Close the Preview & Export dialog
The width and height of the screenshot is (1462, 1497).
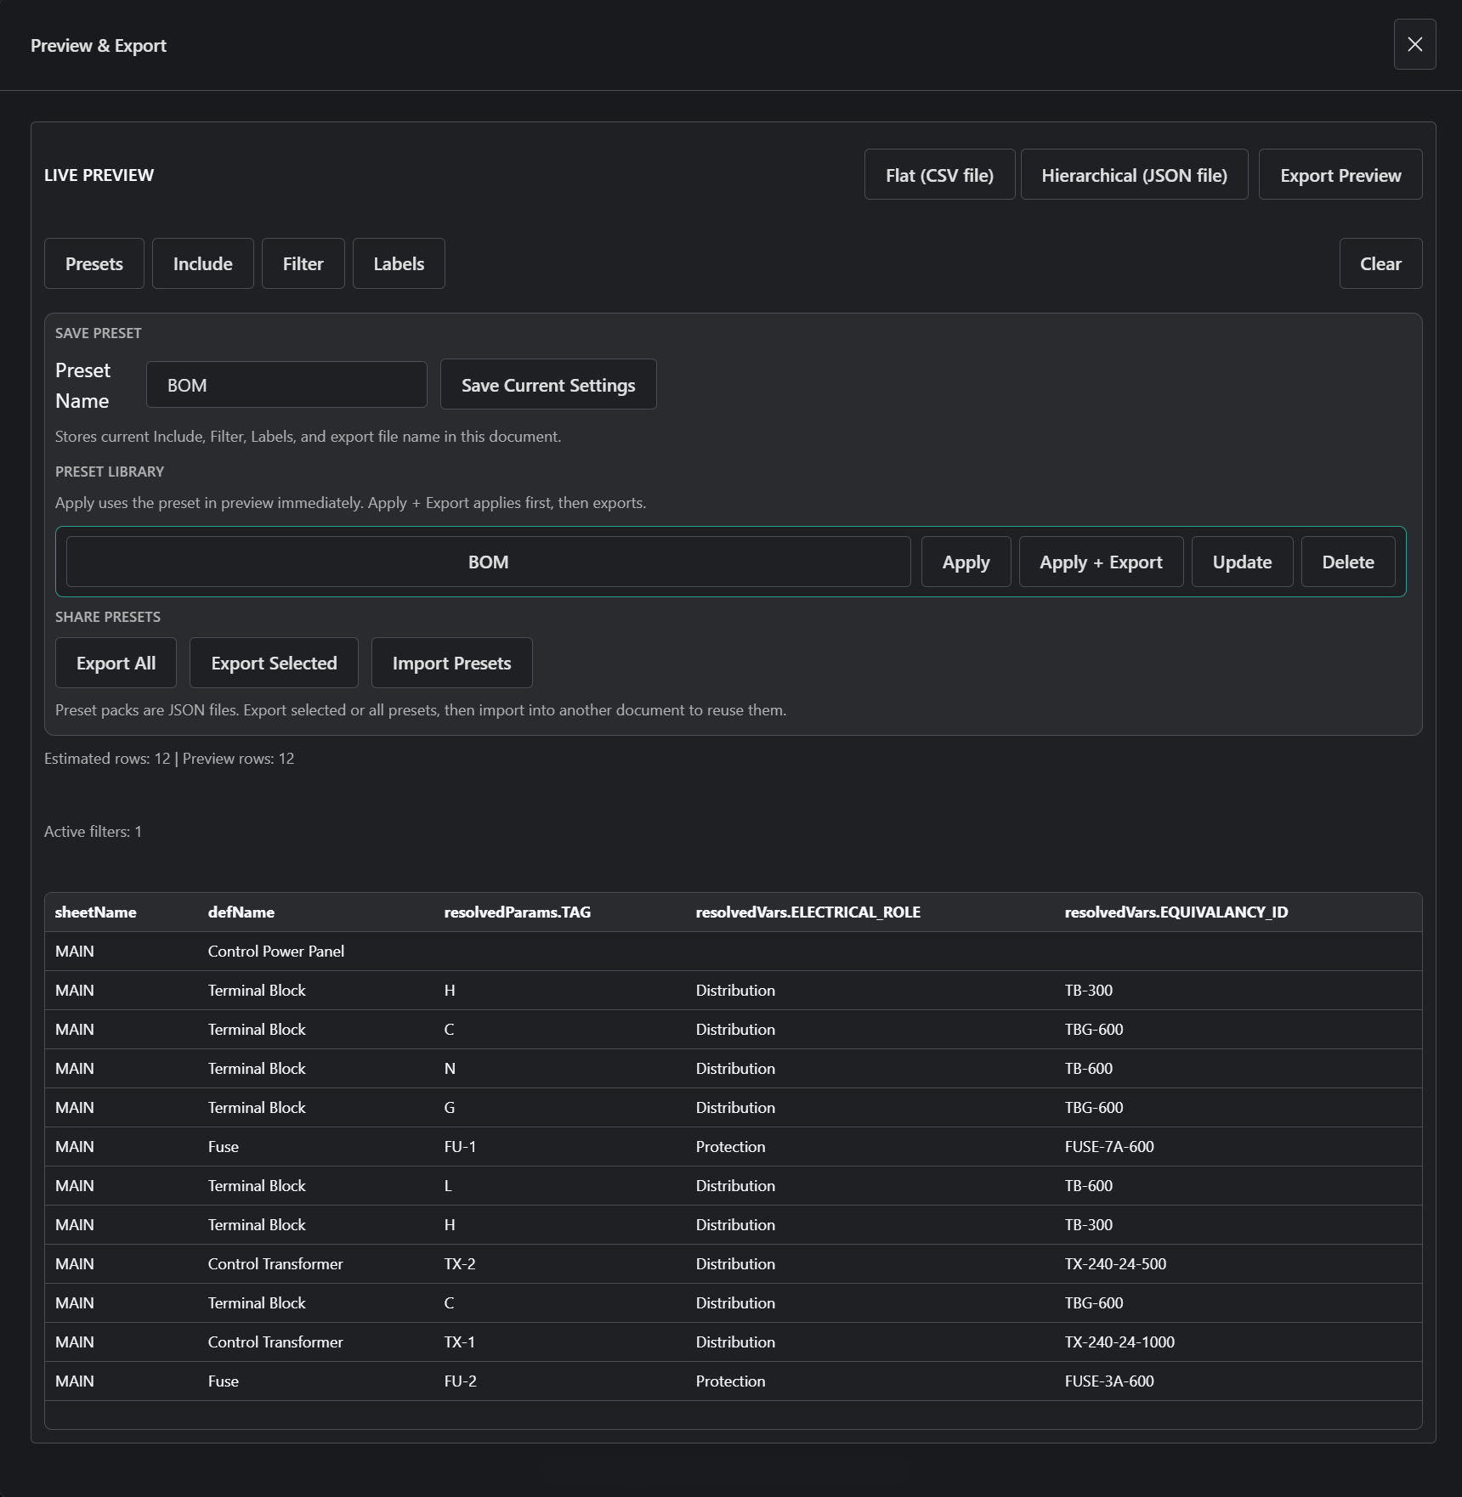coord(1414,44)
